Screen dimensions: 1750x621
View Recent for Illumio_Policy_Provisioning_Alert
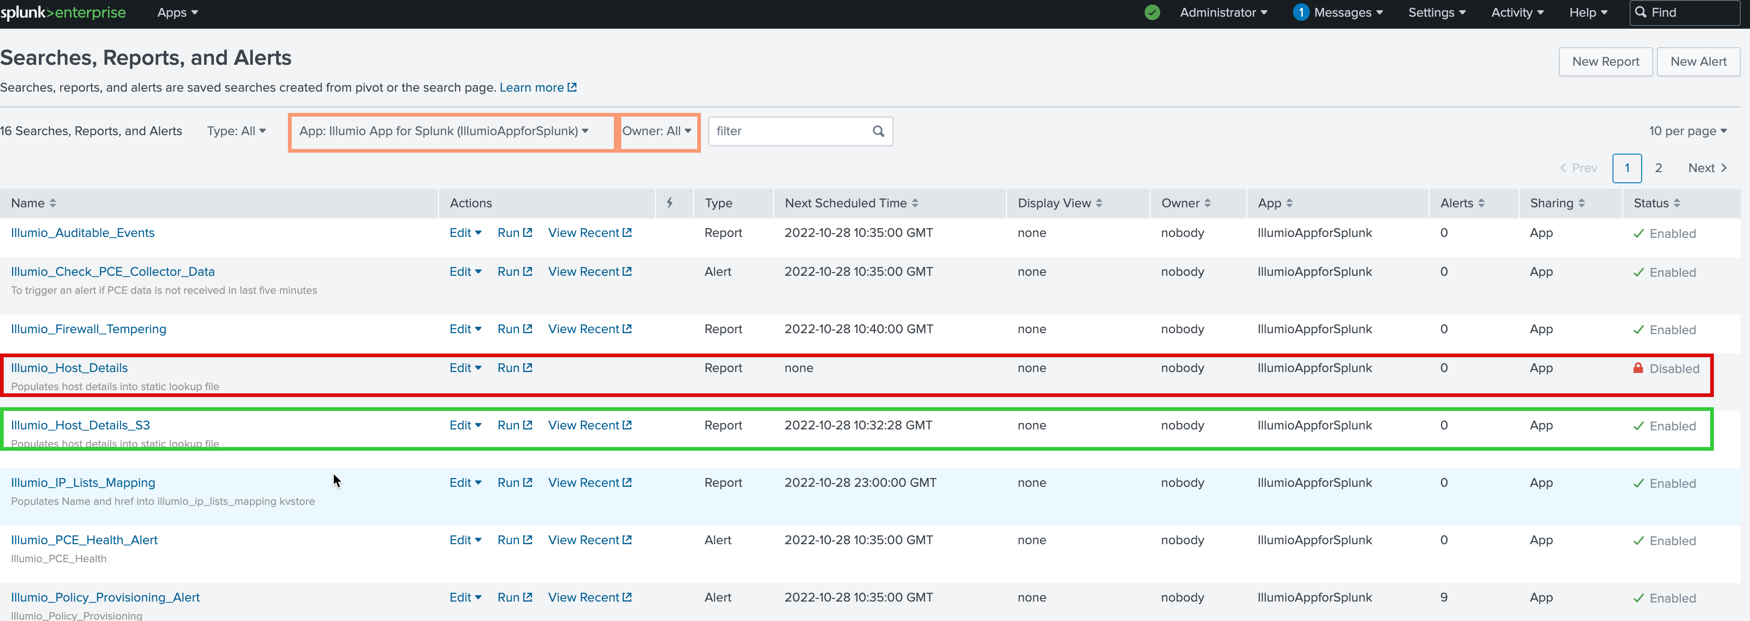pyautogui.click(x=590, y=597)
